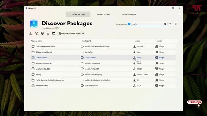207x116 pixels.
Task: Click download icon next to version 0.1.1
Action: (x=135, y=80)
